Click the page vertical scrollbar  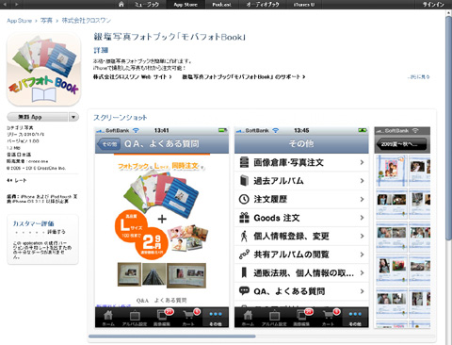pos(449,129)
